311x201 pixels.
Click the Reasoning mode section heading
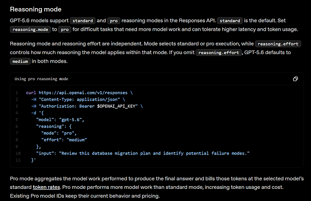click(x=36, y=9)
